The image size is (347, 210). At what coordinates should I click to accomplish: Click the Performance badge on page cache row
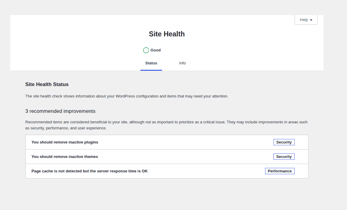click(x=280, y=171)
